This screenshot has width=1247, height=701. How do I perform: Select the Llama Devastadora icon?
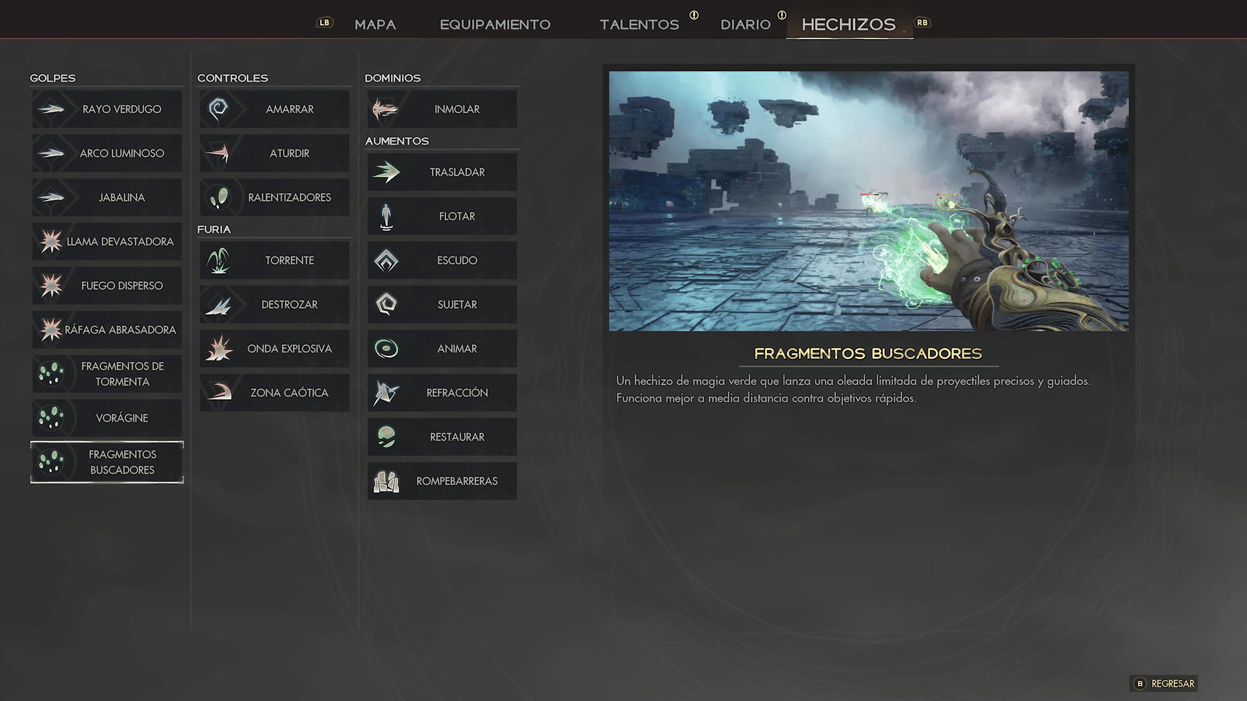(51, 241)
